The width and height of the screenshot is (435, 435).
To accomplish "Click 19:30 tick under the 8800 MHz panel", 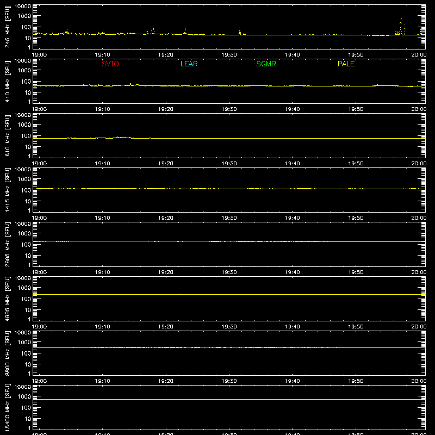I will click(229, 381).
